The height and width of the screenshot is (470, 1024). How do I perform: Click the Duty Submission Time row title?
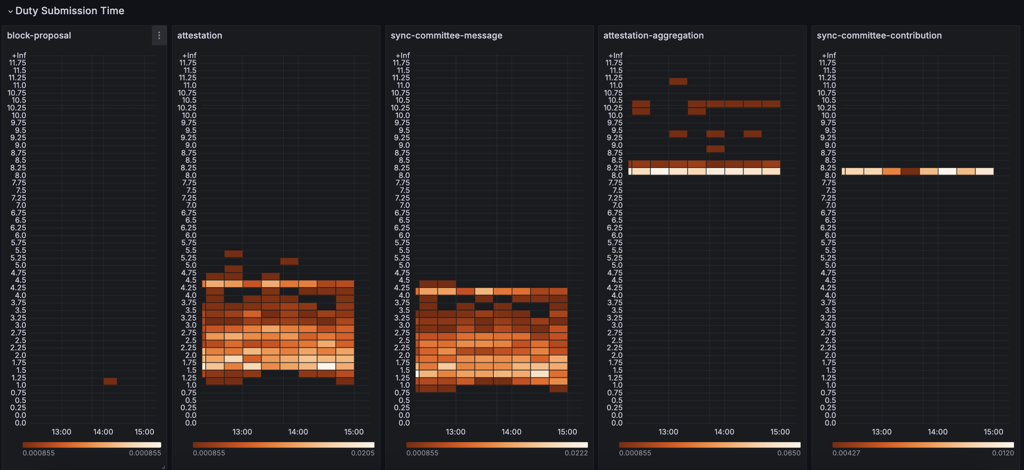[x=70, y=11]
